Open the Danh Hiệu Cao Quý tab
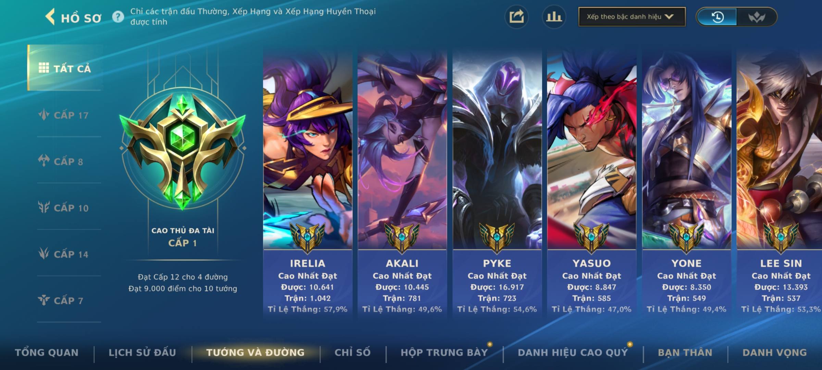 pyautogui.click(x=573, y=353)
